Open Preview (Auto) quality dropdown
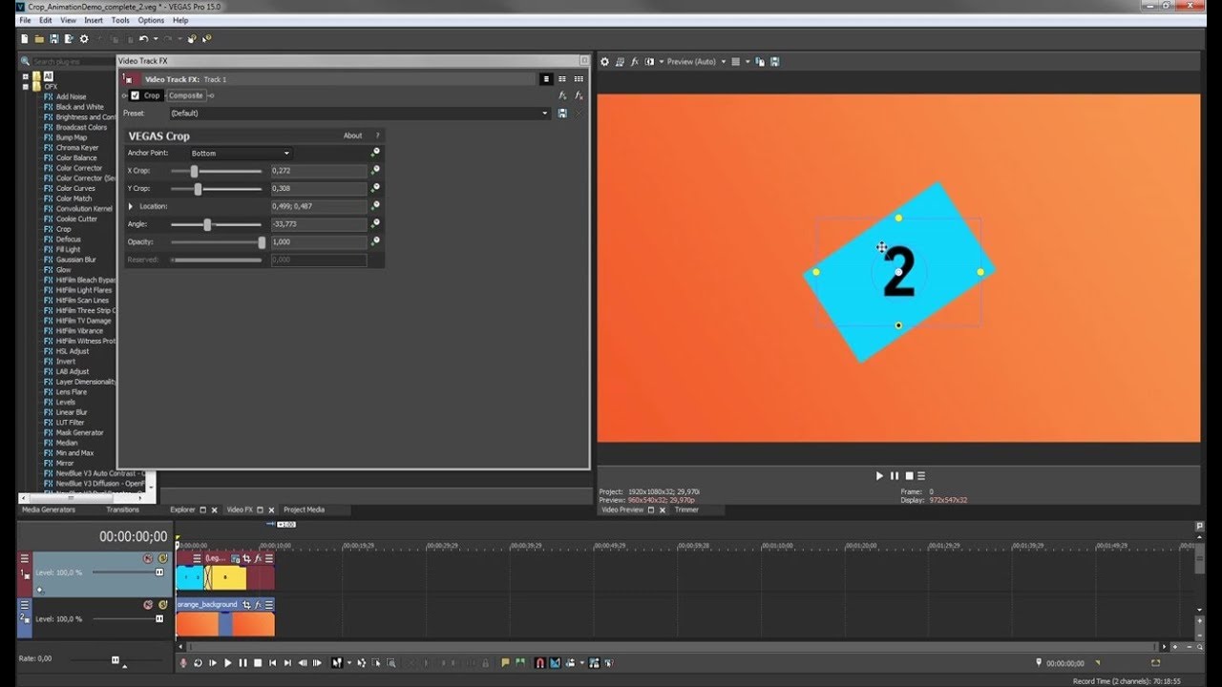Viewport: 1222px width, 687px height. (x=696, y=61)
